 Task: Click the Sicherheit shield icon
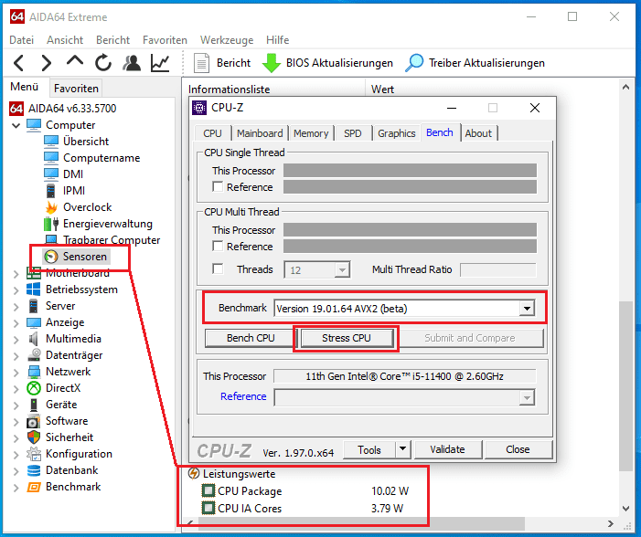point(34,437)
